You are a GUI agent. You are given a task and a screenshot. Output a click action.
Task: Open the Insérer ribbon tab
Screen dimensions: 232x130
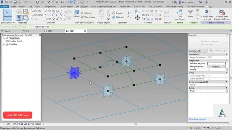tap(22, 6)
